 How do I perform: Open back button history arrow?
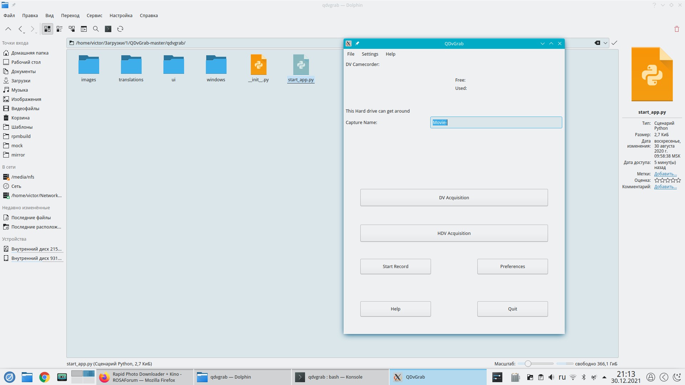coord(24,33)
